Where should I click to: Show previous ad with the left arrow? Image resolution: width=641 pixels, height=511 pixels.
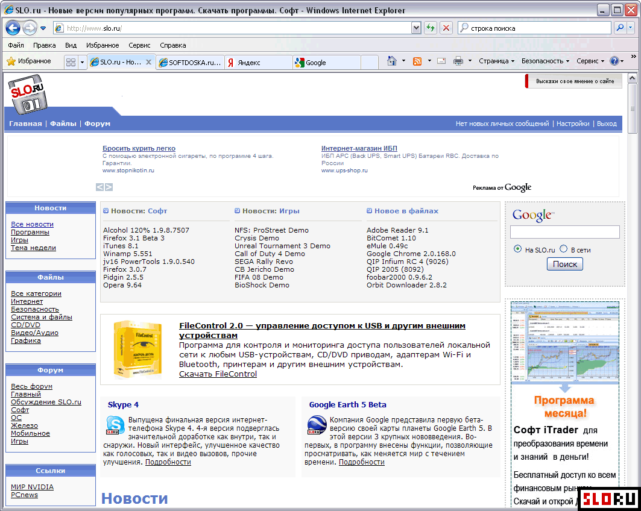99,187
